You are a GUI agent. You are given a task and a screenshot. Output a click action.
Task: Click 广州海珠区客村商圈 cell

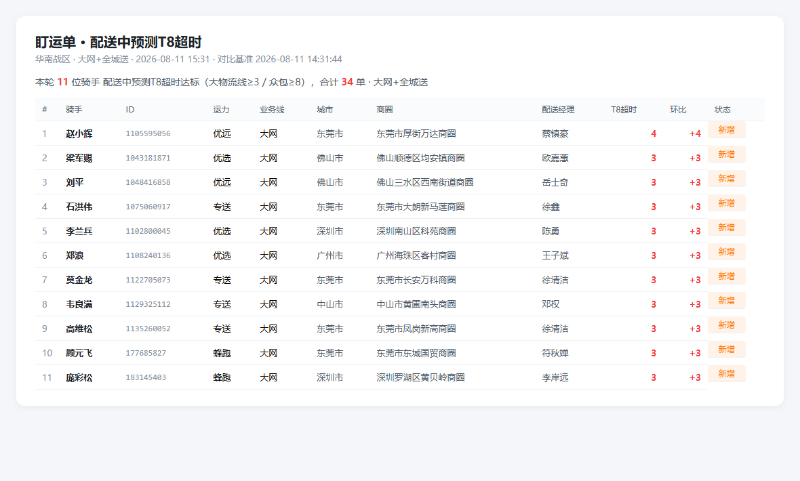416,255
